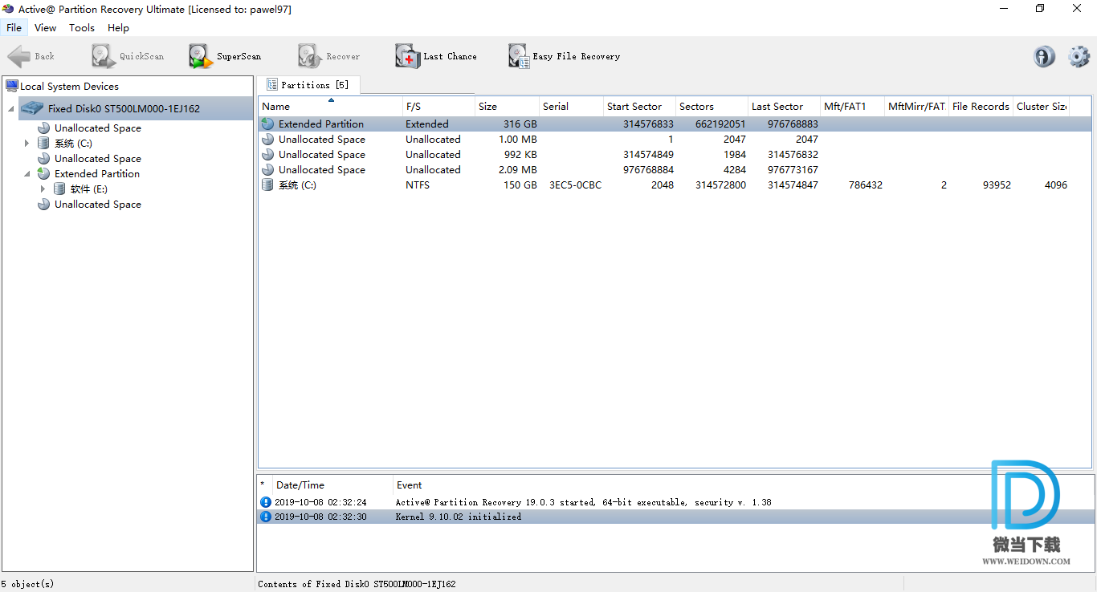Click the Partitions tab's list icon
Viewport: 1097px width, 592px height.
click(x=271, y=85)
